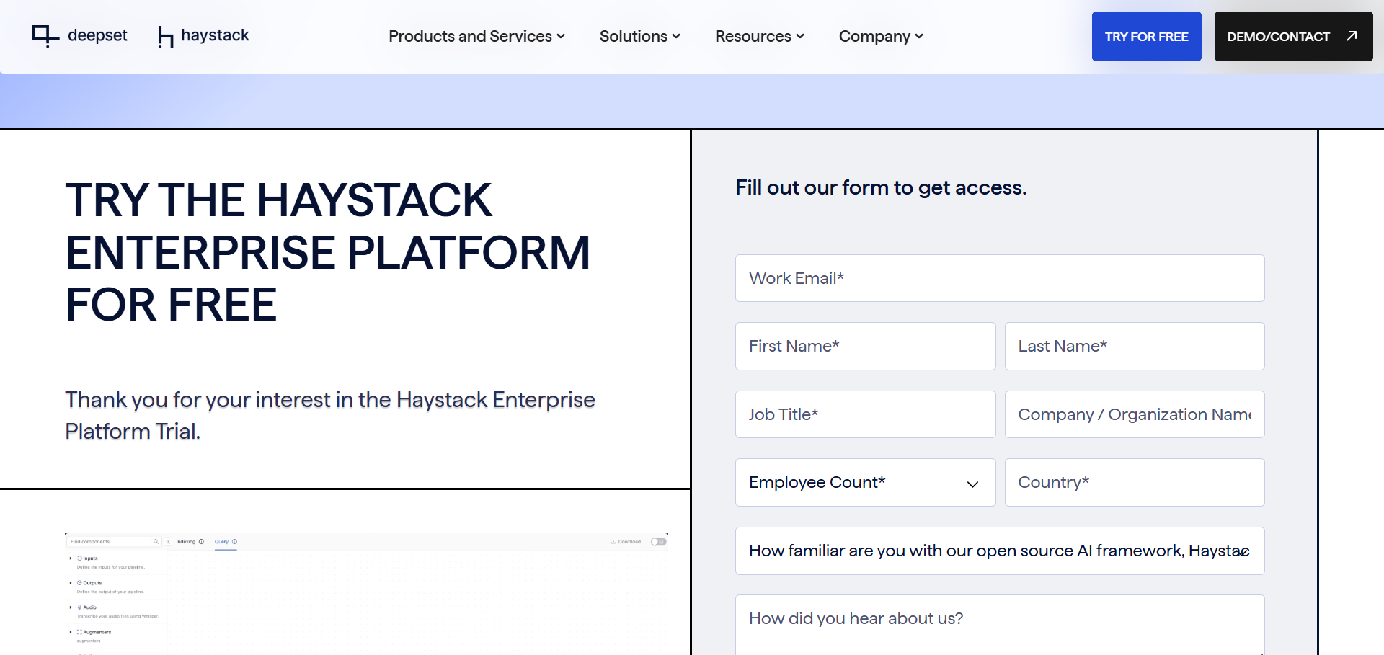Click the info icon next to Indexing
Viewport: 1384px width, 655px height.
pos(201,542)
